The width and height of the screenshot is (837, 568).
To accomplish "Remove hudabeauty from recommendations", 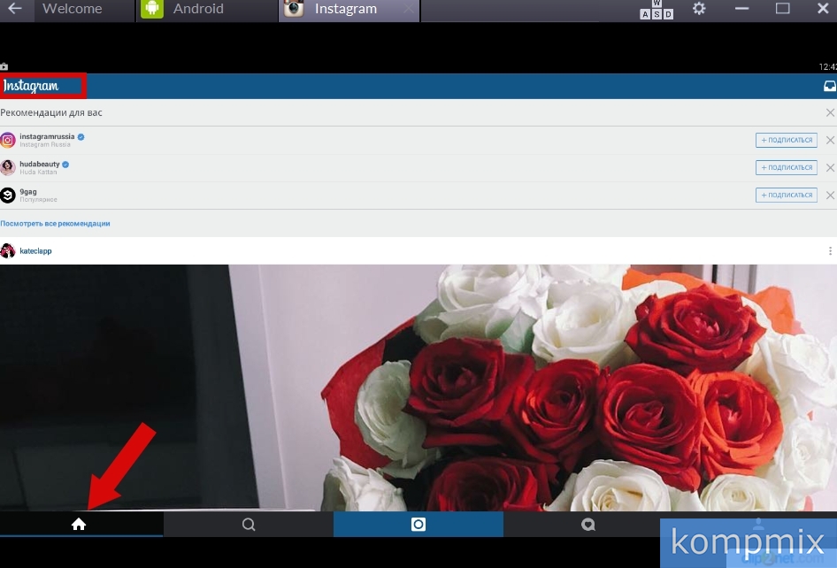I will [830, 167].
